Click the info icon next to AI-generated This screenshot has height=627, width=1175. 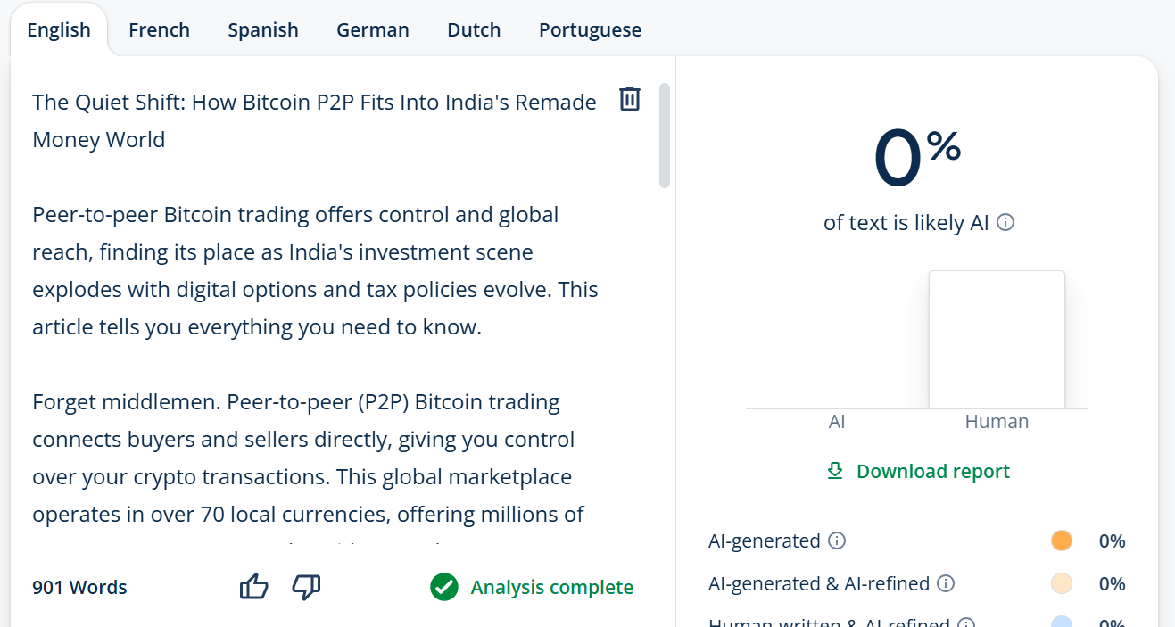(x=836, y=540)
